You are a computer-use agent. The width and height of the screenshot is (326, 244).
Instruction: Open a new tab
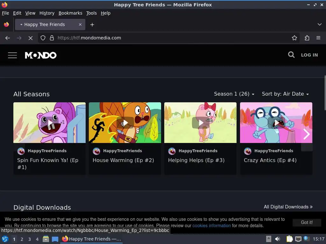click(92, 25)
